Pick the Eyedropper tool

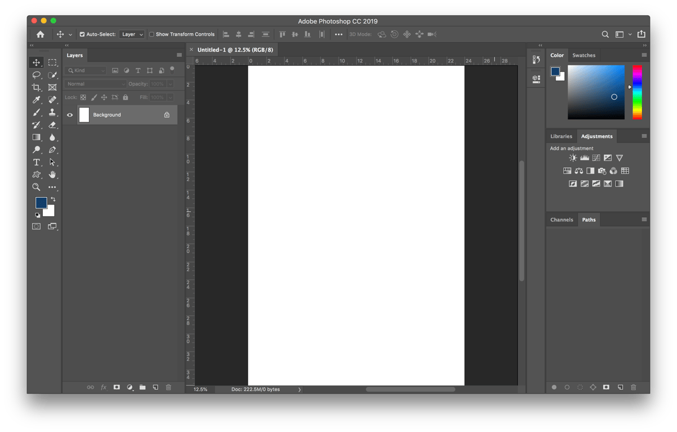(36, 100)
